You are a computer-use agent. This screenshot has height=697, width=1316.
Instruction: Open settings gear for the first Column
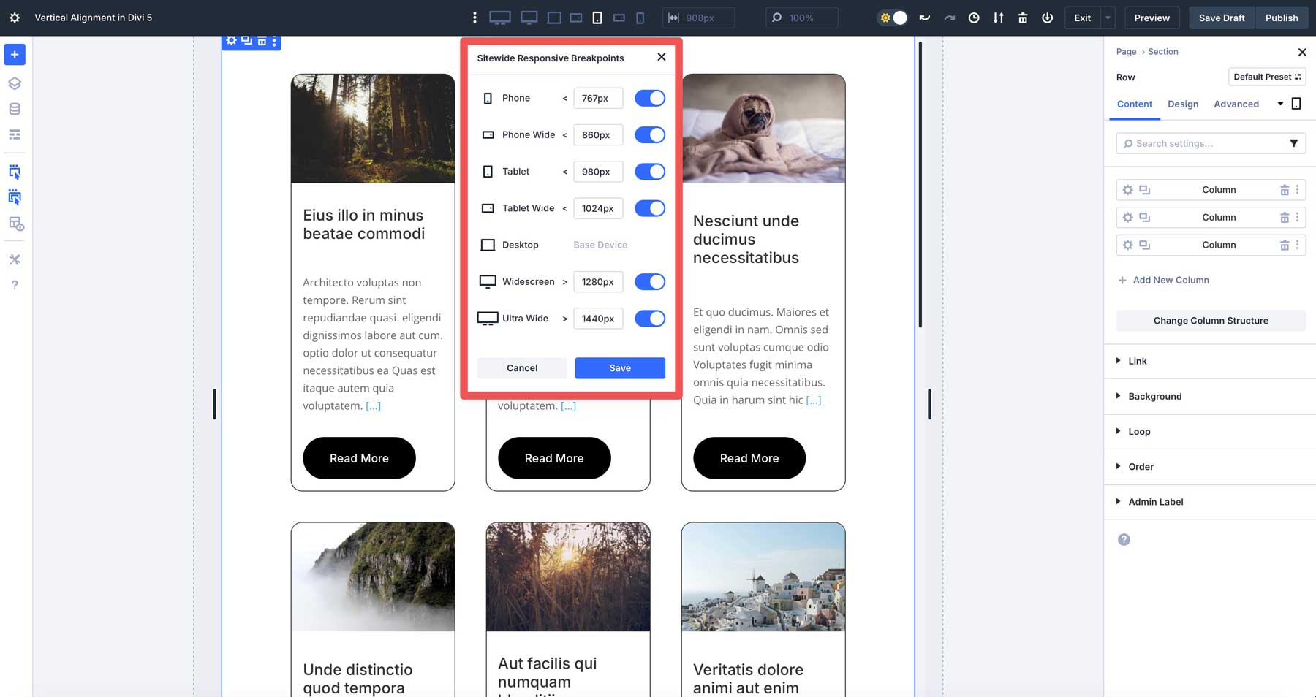click(1128, 189)
